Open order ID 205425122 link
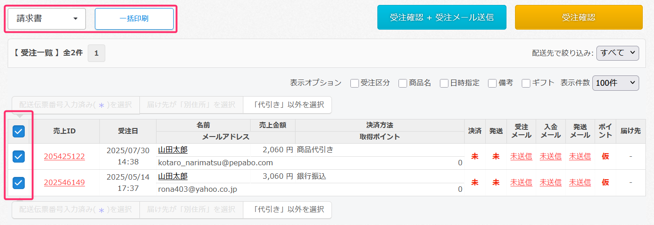Image resolution: width=654 pixels, height=225 pixels. click(x=64, y=156)
